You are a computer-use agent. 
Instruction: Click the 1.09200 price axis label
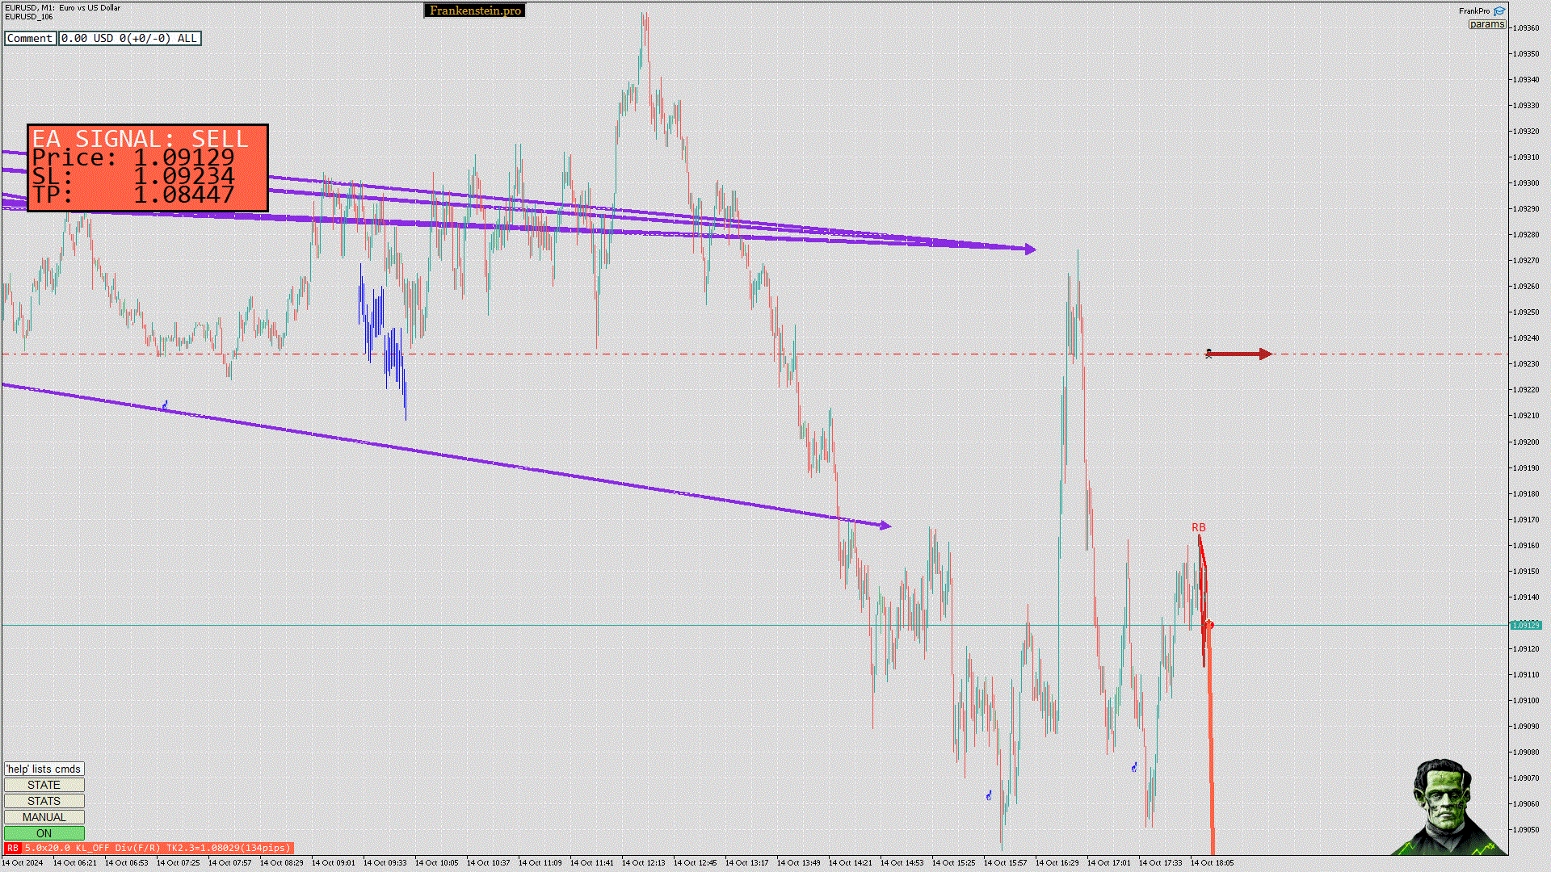coord(1526,442)
